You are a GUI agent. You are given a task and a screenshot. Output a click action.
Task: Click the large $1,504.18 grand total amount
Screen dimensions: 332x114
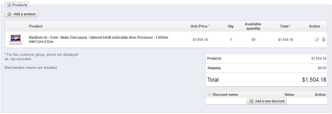click(314, 80)
